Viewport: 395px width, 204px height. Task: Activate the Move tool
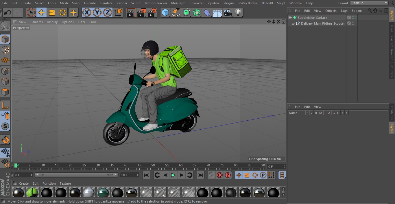coord(42,12)
